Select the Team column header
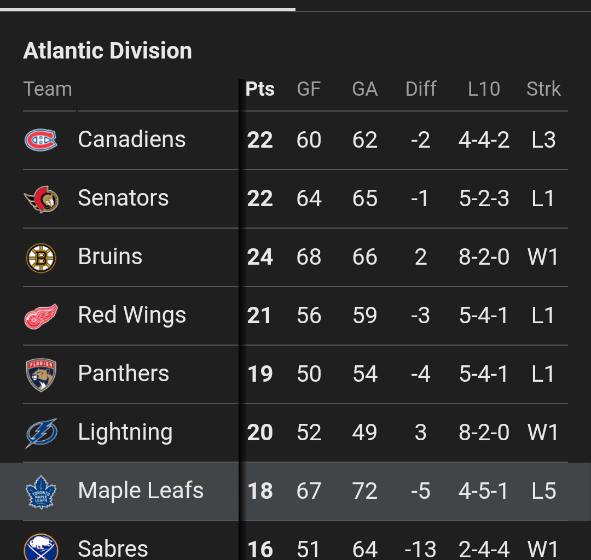 (48, 89)
